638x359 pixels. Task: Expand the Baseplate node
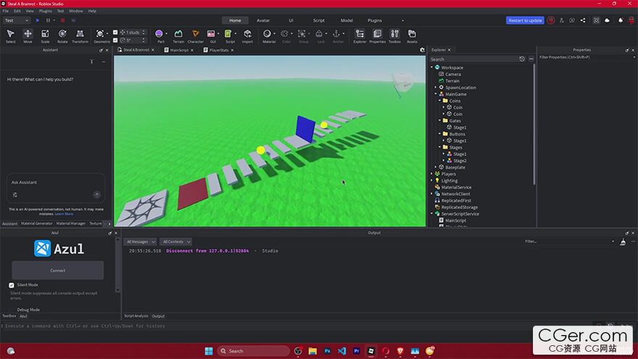(x=436, y=168)
